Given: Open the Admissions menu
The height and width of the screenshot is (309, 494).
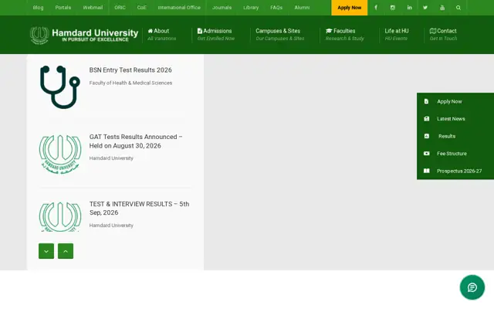Looking at the screenshot, I should (x=216, y=34).
